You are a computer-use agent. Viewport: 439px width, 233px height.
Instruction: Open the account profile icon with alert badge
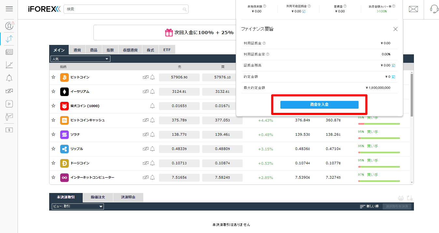pos(9,26)
